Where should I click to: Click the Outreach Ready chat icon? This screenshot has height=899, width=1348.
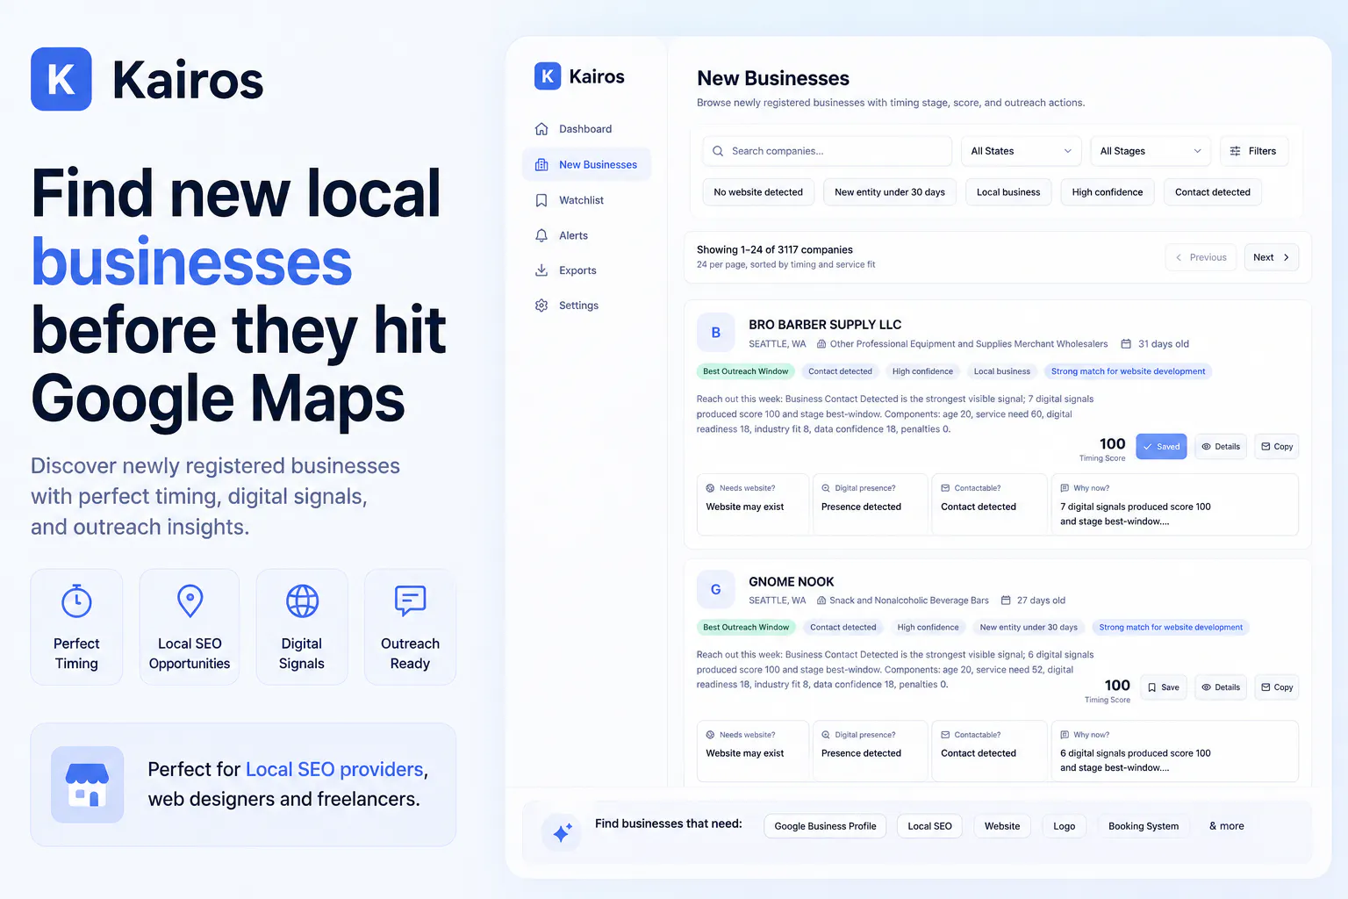(410, 601)
